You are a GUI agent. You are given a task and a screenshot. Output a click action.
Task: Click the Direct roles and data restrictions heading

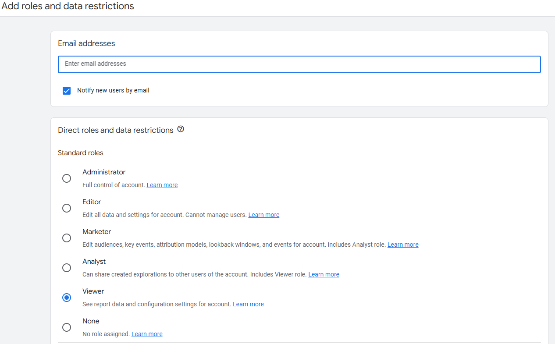point(116,130)
